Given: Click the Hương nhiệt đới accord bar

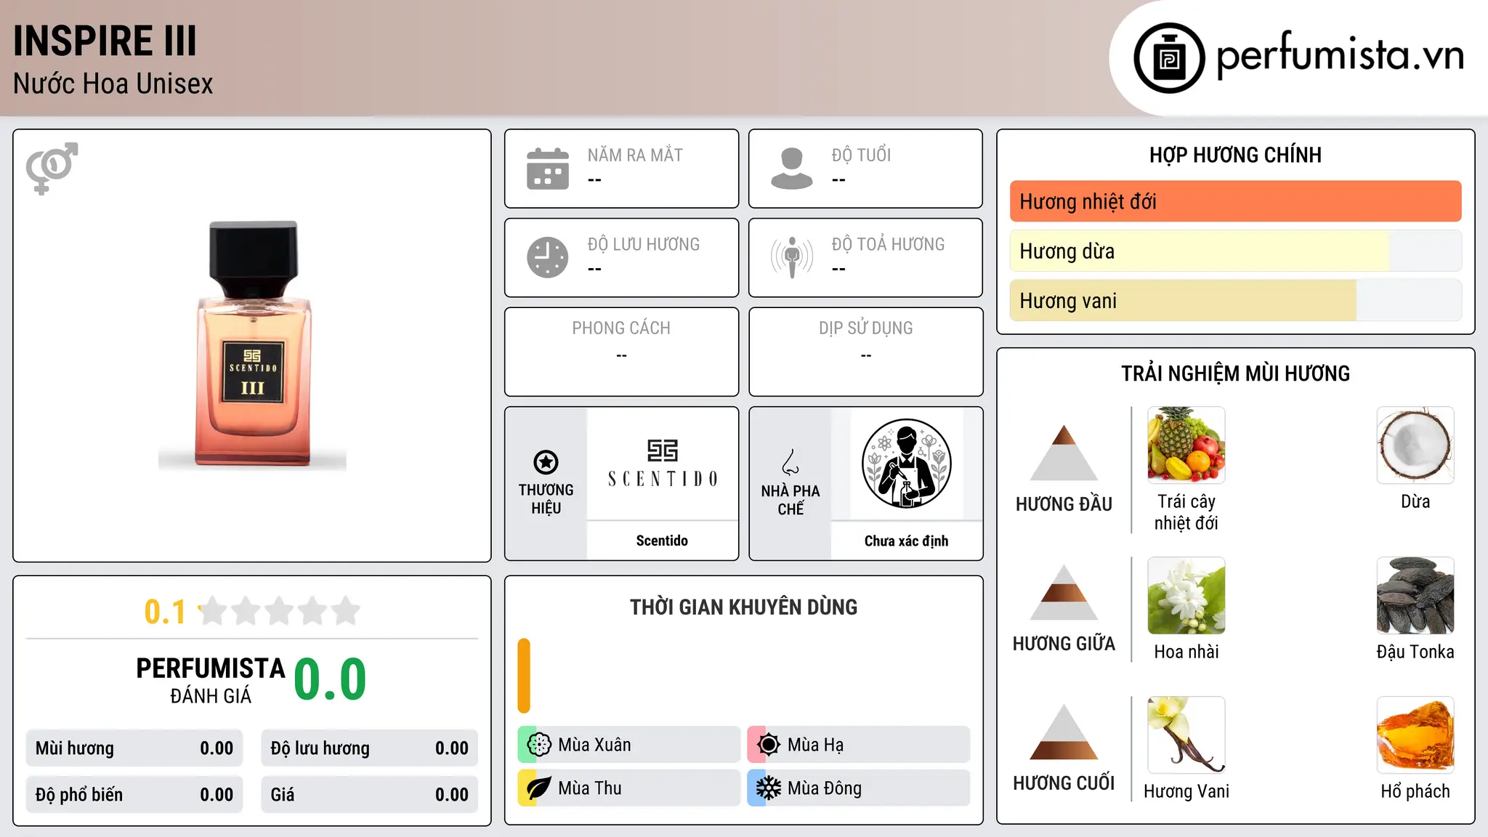Looking at the screenshot, I should click(x=1235, y=201).
